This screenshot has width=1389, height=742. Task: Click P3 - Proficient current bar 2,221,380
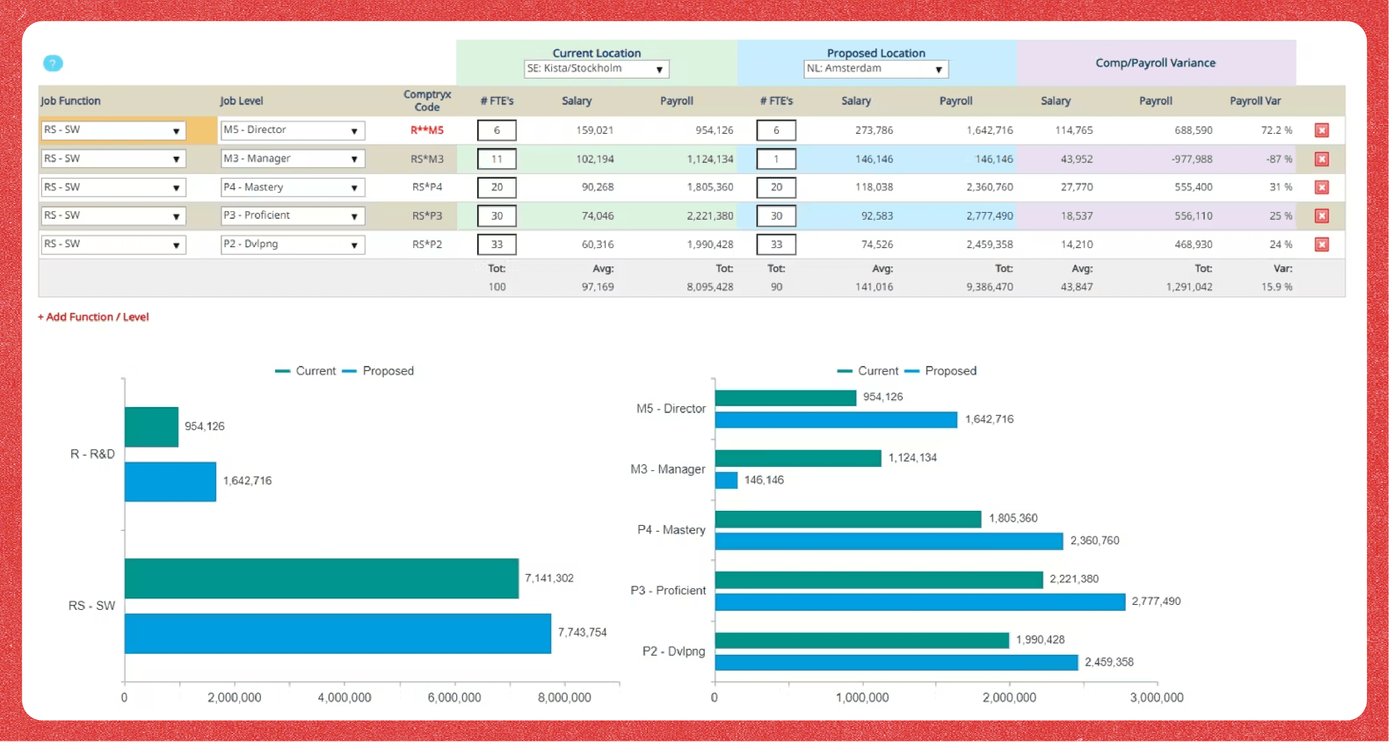(879, 579)
